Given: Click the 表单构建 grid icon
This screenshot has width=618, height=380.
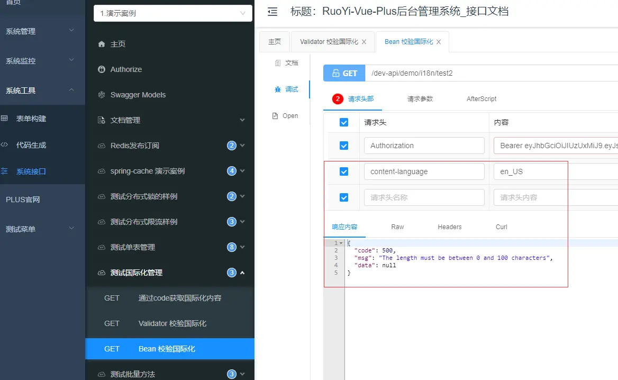Looking at the screenshot, I should [4, 118].
